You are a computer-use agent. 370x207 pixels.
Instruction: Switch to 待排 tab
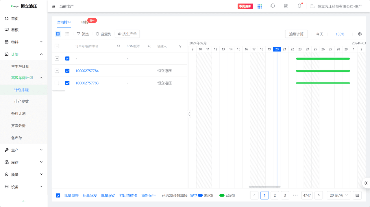tap(85, 22)
